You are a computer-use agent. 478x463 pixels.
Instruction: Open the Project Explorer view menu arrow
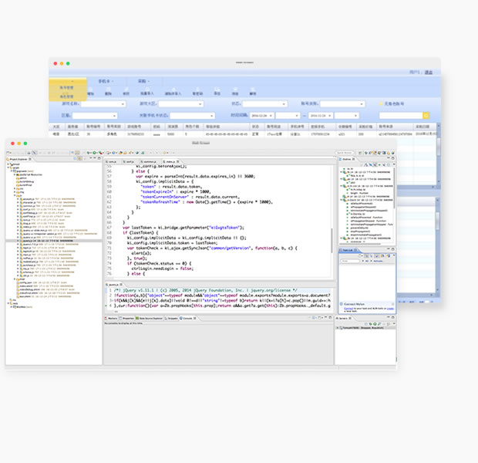point(90,158)
